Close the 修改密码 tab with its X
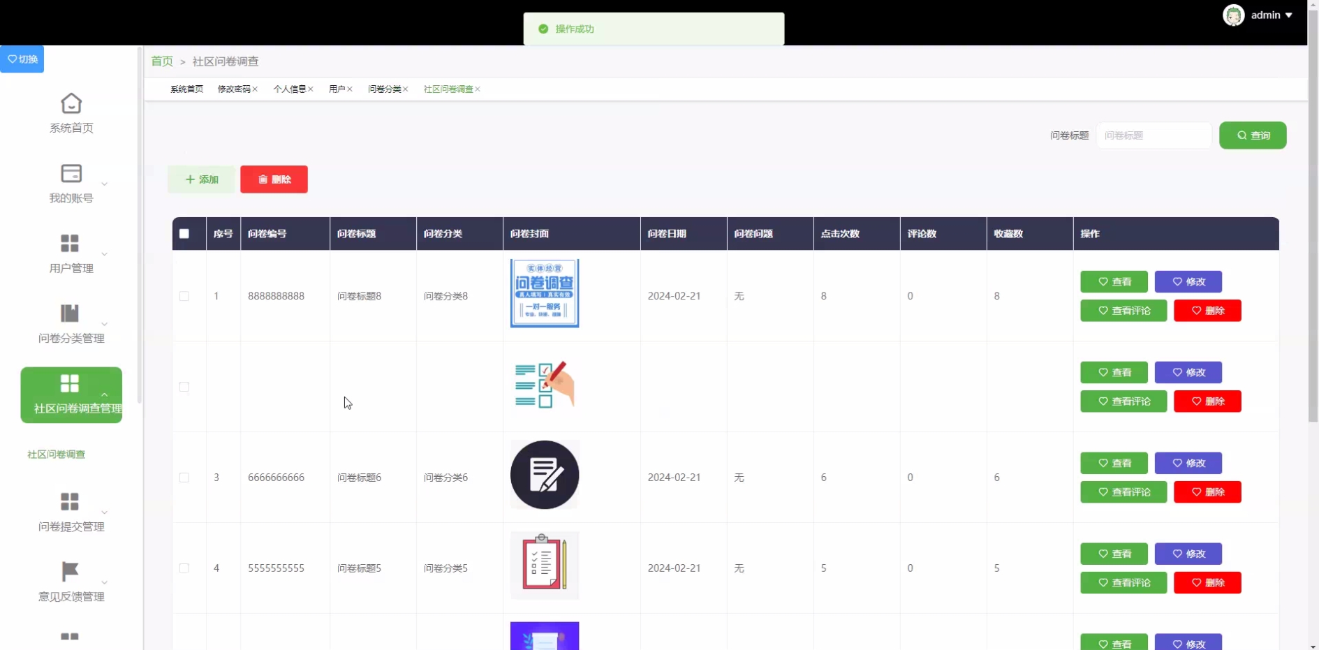This screenshot has height=650, width=1319. pyautogui.click(x=256, y=89)
